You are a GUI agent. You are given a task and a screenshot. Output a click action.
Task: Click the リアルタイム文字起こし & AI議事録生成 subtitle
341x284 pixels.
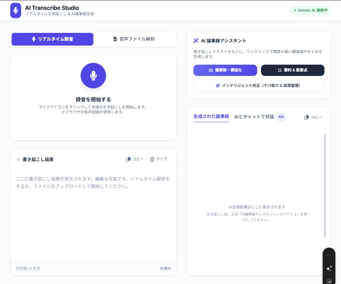pos(60,14)
